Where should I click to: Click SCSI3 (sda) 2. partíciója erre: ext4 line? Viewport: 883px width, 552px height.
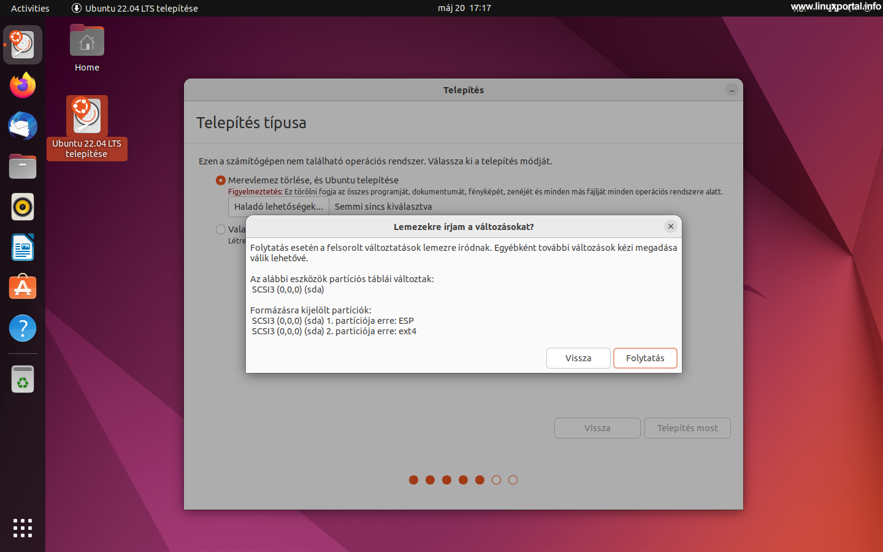[x=334, y=331]
